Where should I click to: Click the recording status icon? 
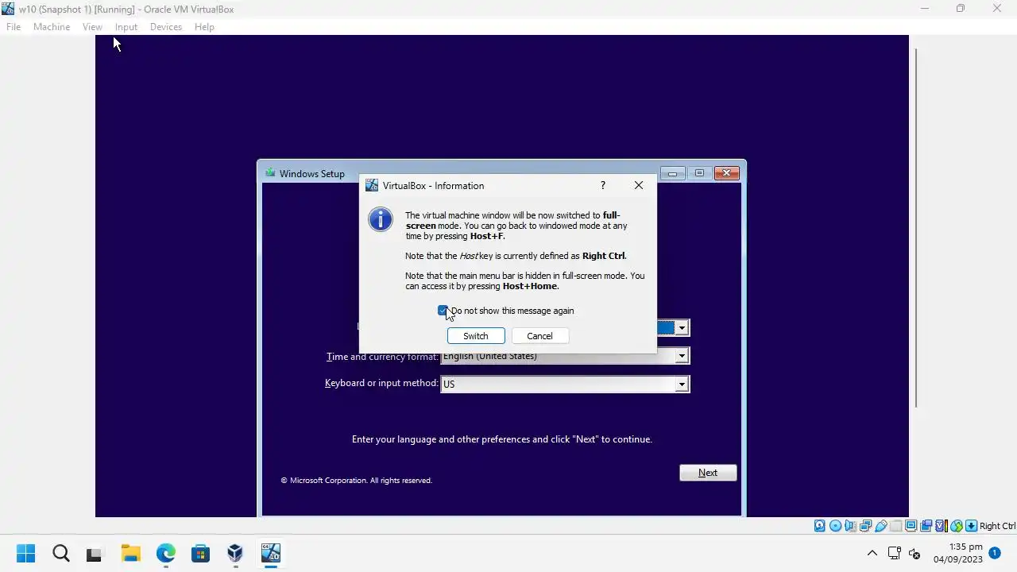pyautogui.click(x=926, y=526)
